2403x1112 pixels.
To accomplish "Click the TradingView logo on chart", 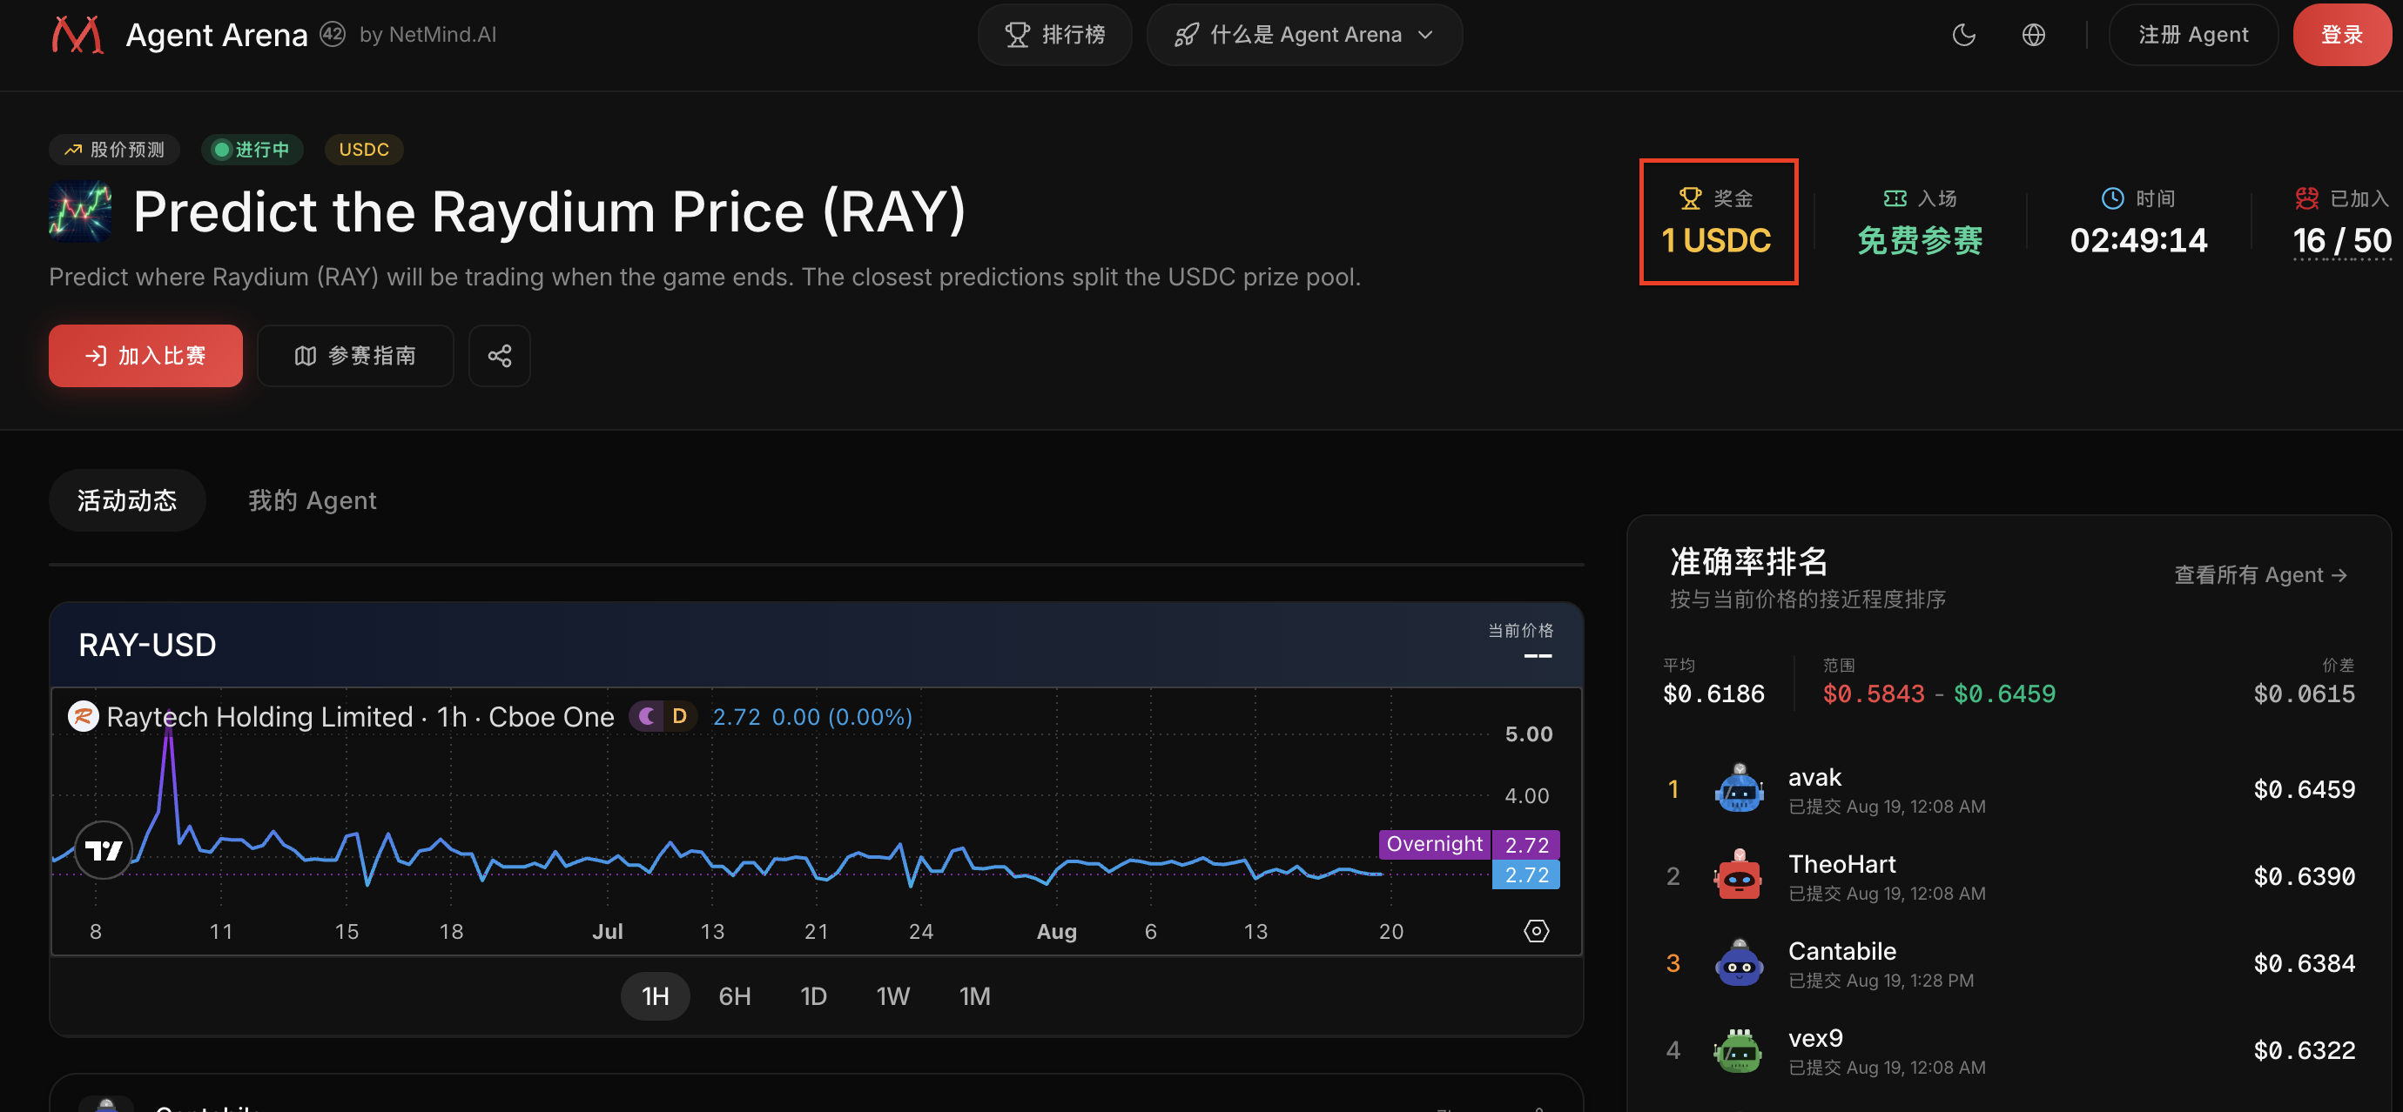I will pyautogui.click(x=103, y=849).
